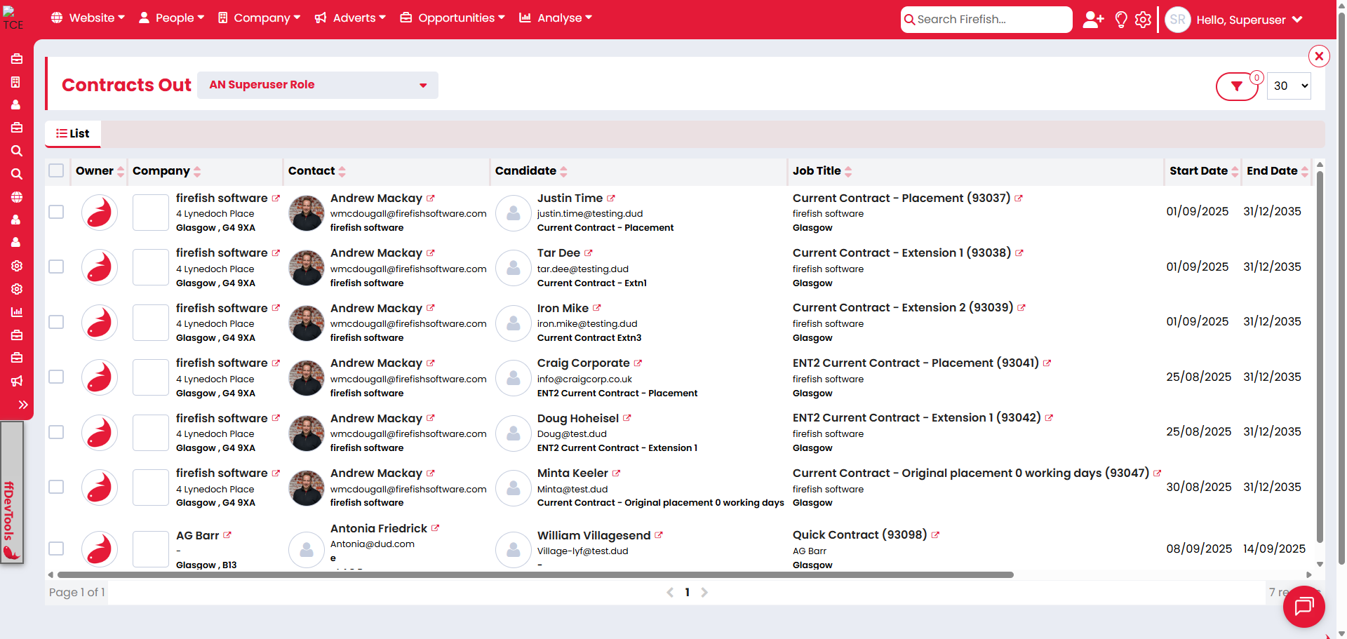
Task: Open the lightbulb ideas icon
Action: pyautogui.click(x=1121, y=20)
